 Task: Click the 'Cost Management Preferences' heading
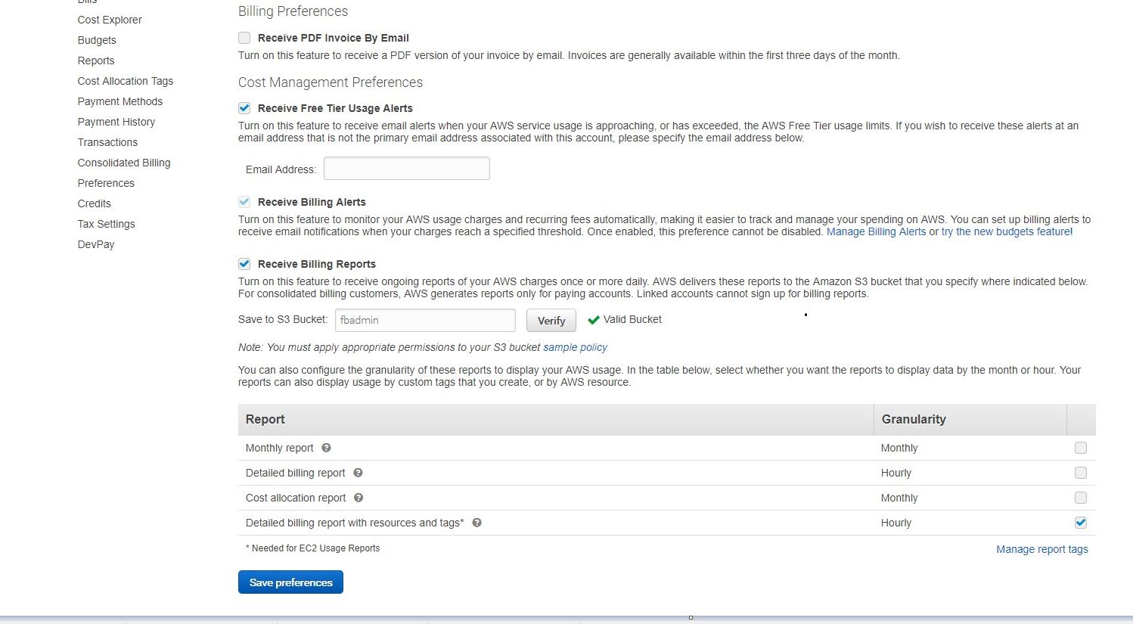[x=331, y=82]
